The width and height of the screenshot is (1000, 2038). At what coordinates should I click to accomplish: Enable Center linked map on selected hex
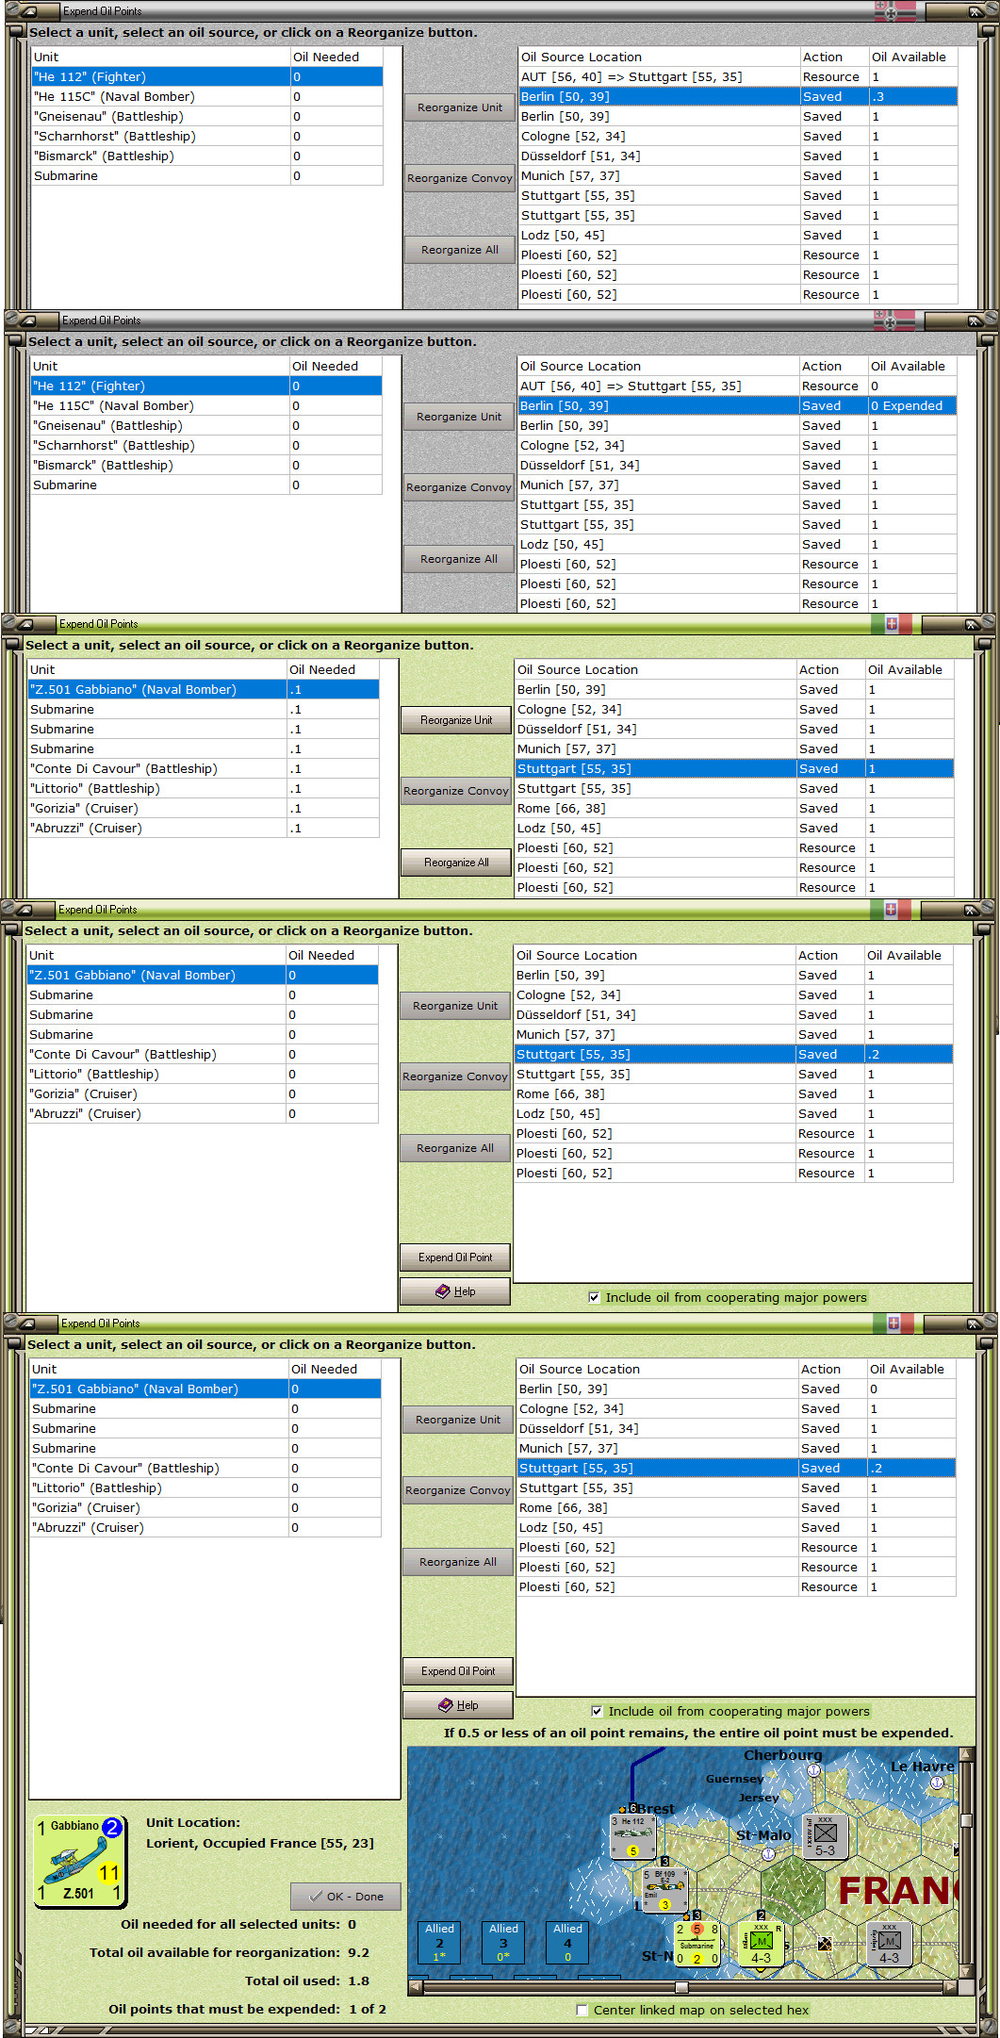[582, 2010]
